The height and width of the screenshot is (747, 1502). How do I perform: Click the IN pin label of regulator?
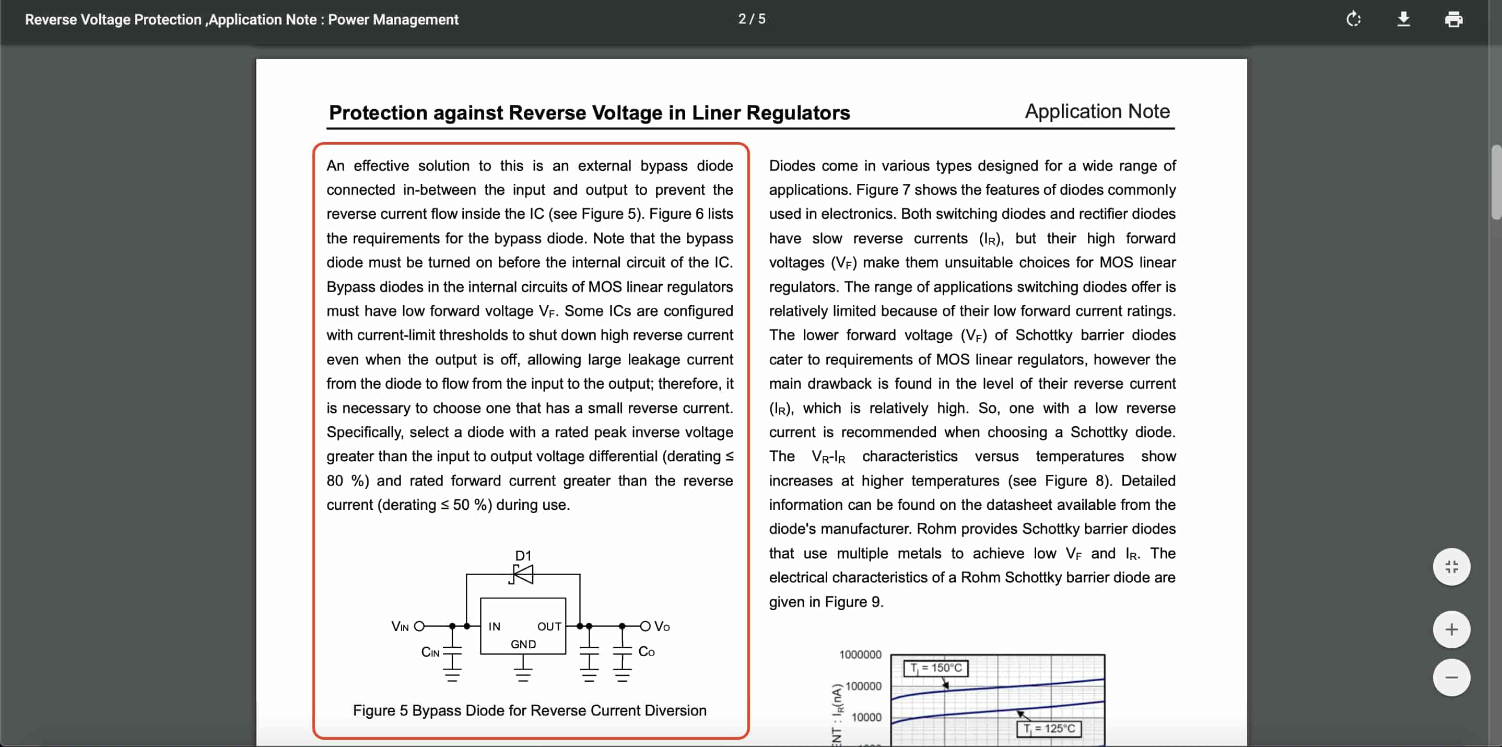tap(494, 626)
